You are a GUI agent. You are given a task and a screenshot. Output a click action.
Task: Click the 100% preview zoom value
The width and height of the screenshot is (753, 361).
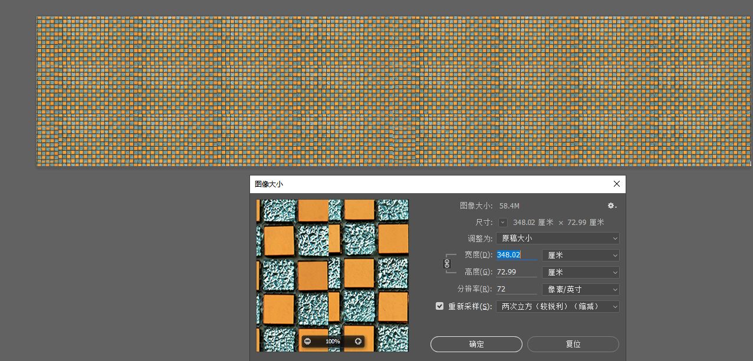(333, 342)
